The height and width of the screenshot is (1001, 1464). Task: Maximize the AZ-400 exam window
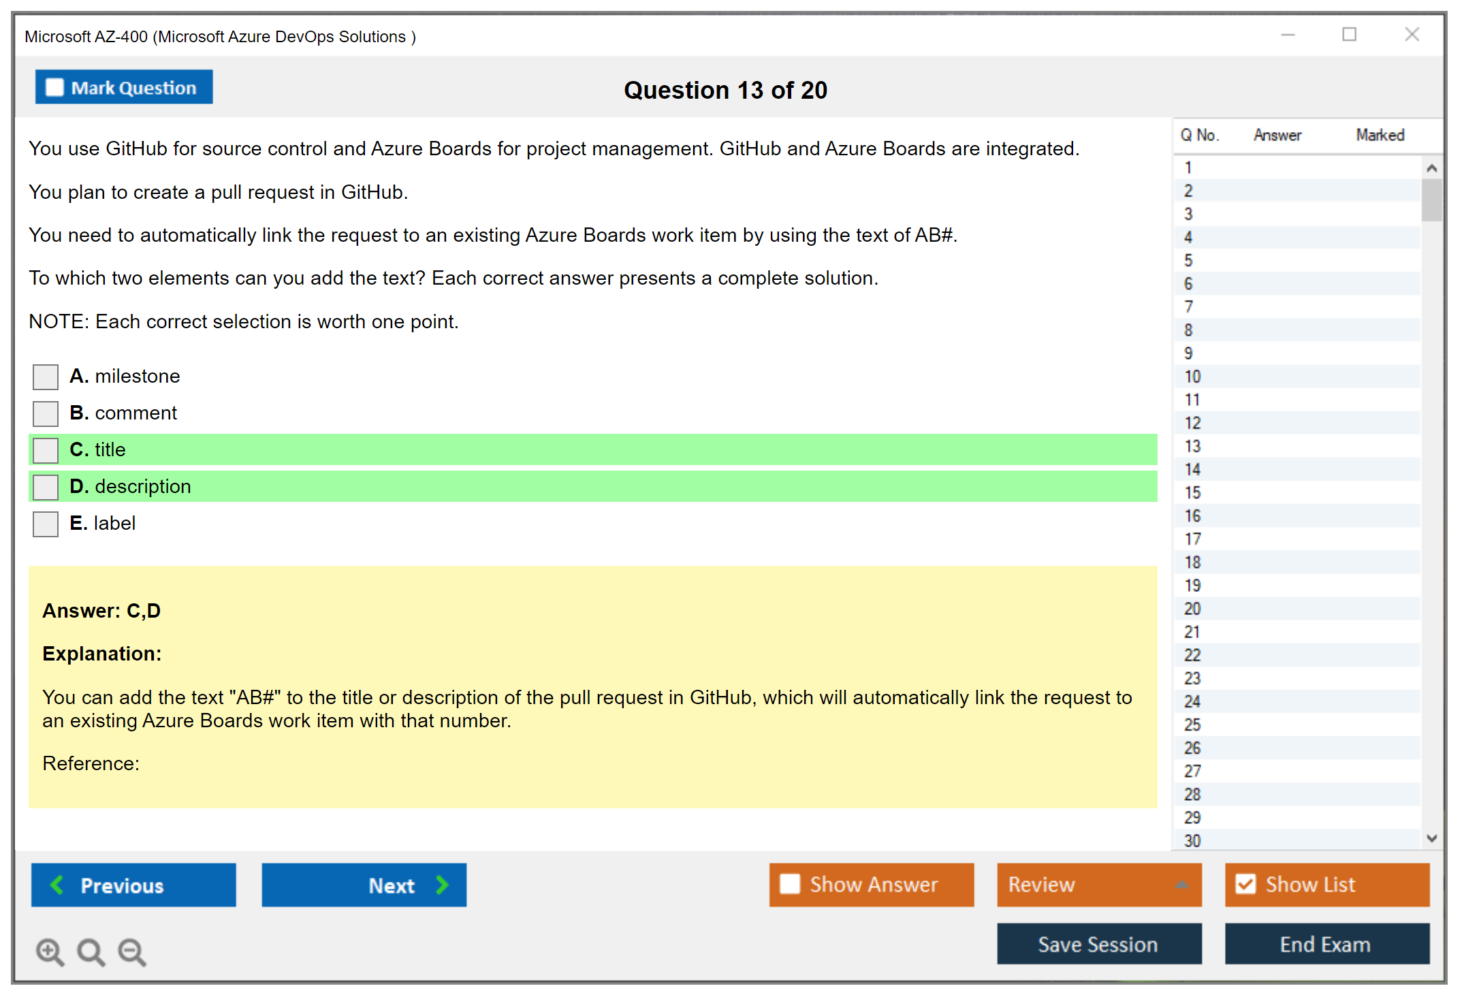point(1349,35)
